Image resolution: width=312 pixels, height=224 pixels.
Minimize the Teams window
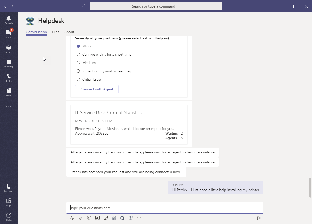[283, 6]
